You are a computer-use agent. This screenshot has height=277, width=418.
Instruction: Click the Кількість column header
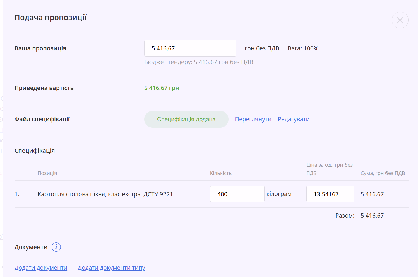tap(221, 173)
